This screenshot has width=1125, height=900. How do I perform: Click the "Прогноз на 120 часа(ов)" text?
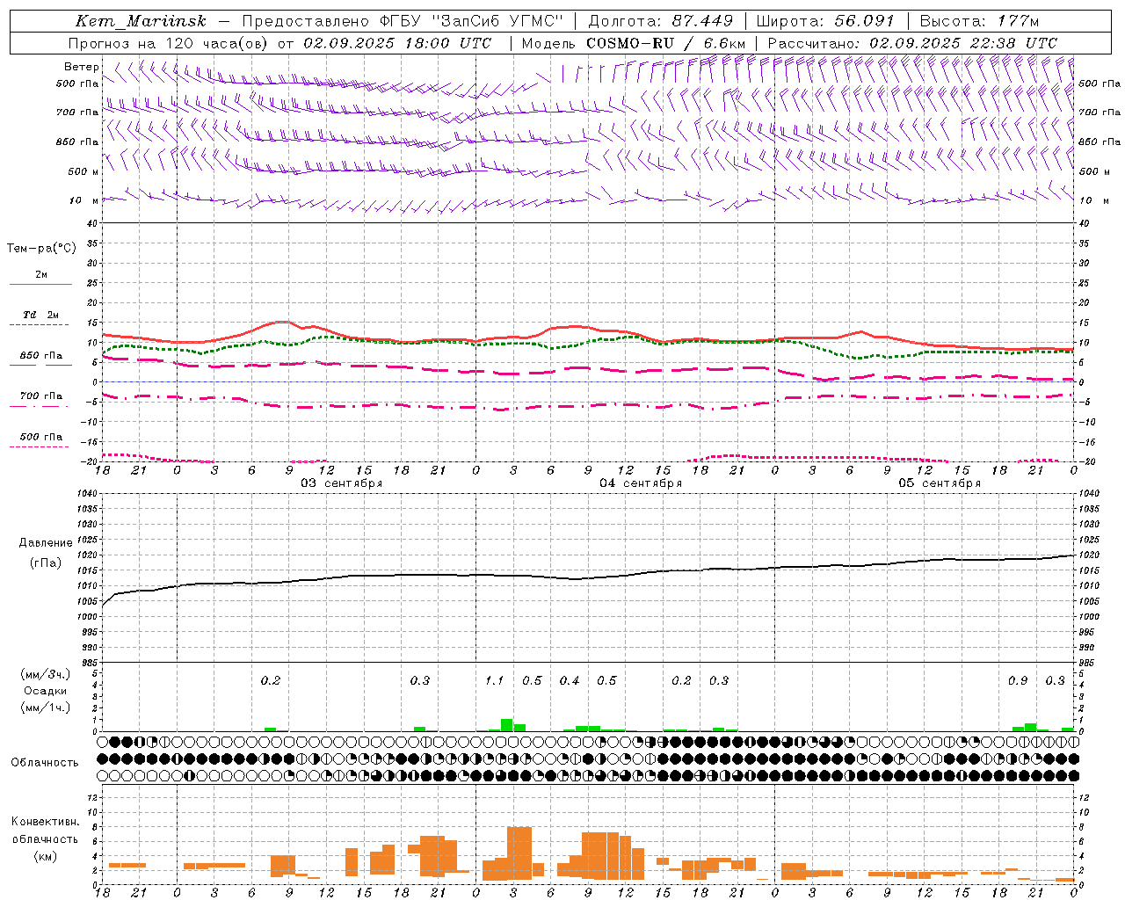pyautogui.click(x=169, y=43)
